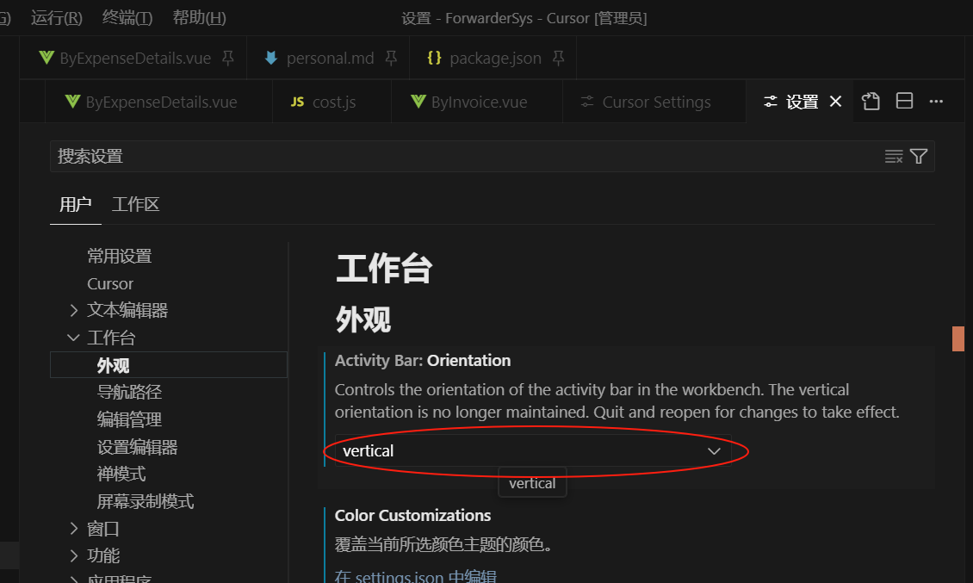Split editor layout icon
This screenshot has width=973, height=583.
pos(904,101)
